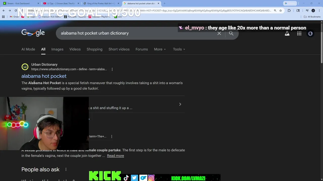Click the media control music icon
The width and height of the screenshot is (323, 181).
[307, 11]
